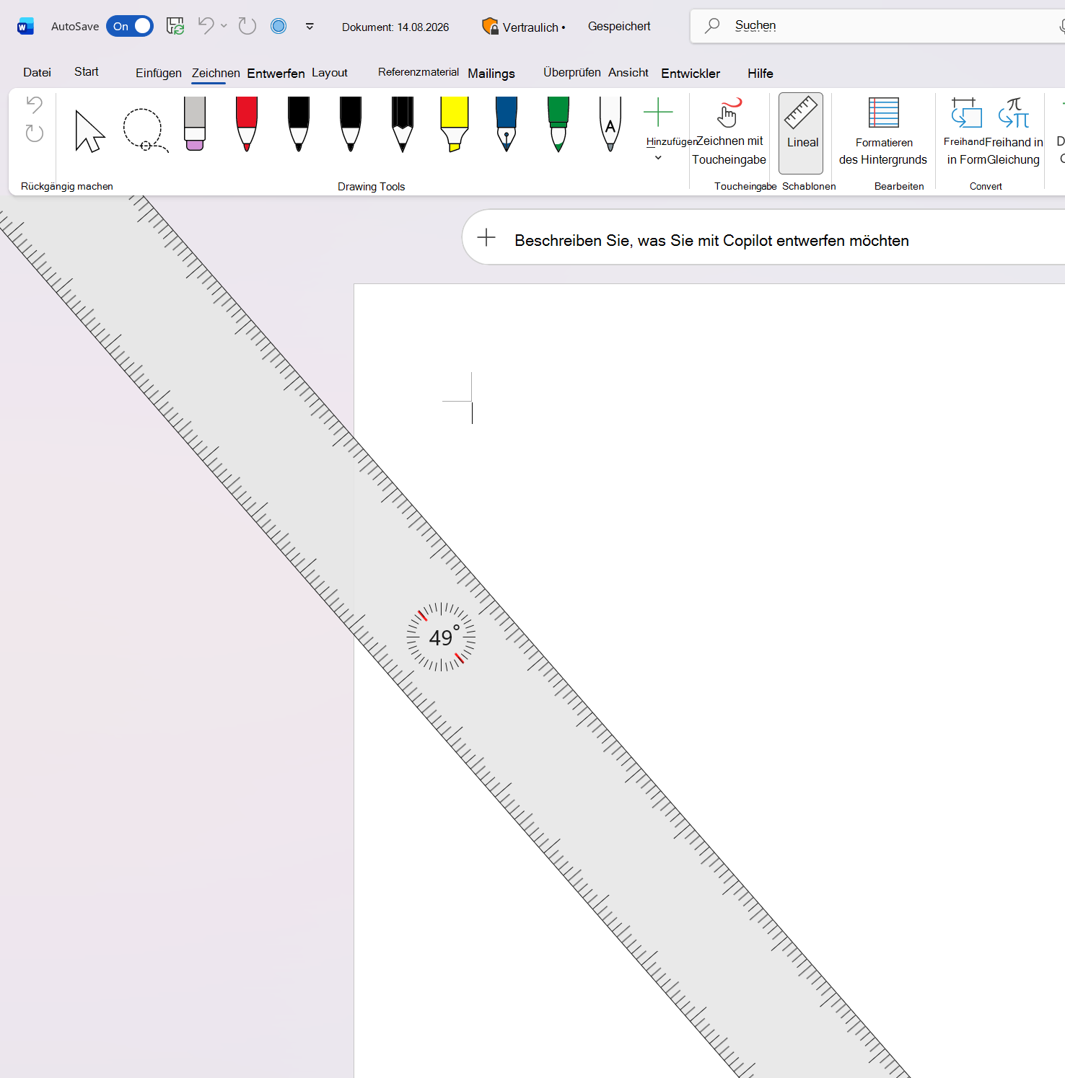Viewport: 1065px width, 1078px height.
Task: Pick the green marker pen
Action: coord(558,124)
